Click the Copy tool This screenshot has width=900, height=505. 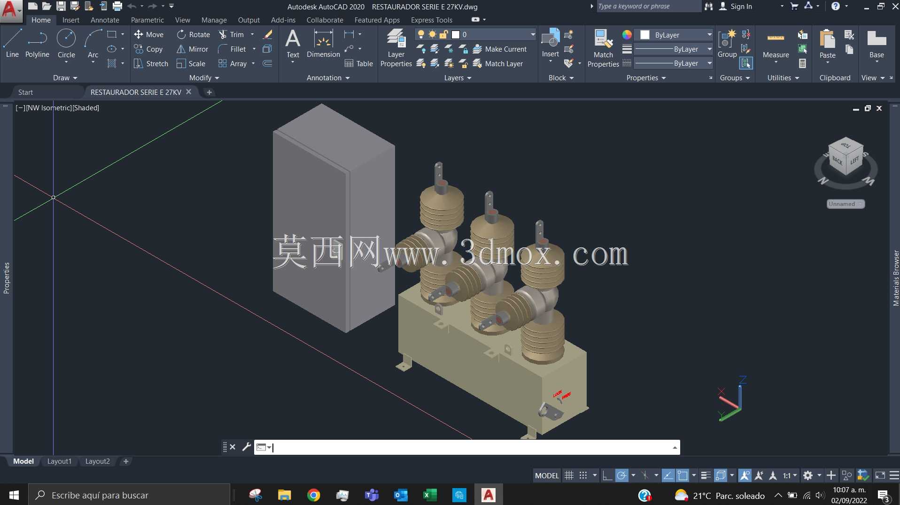click(148, 49)
